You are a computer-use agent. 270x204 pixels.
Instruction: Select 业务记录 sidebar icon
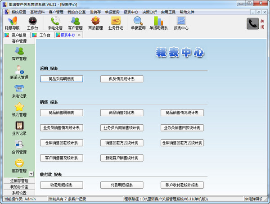19,128
